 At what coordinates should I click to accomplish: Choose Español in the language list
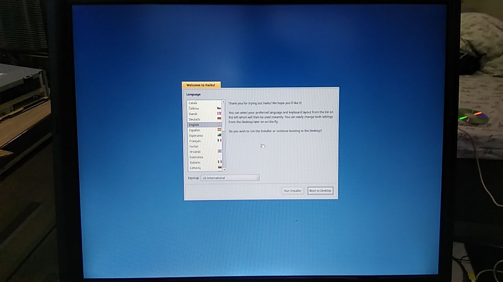pos(205,130)
